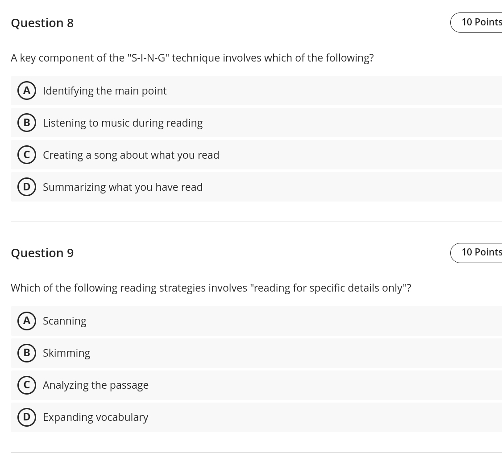Select "Summarizing what you have read" answer
Viewport: 502px width, 461px height.
click(x=123, y=187)
